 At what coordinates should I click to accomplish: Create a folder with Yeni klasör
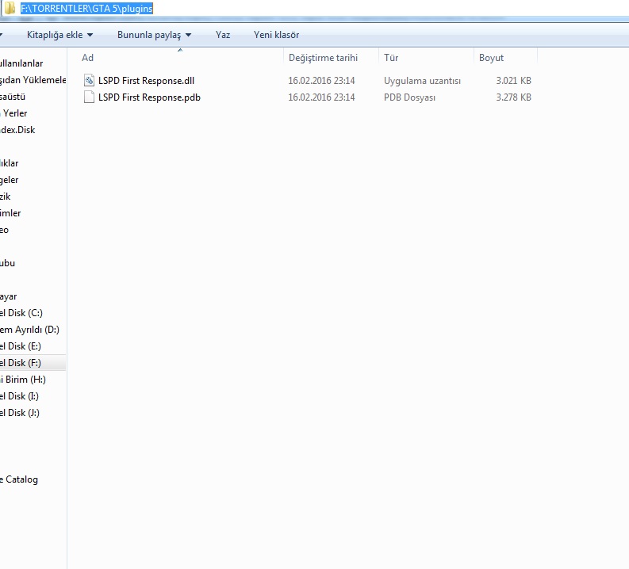tap(276, 35)
